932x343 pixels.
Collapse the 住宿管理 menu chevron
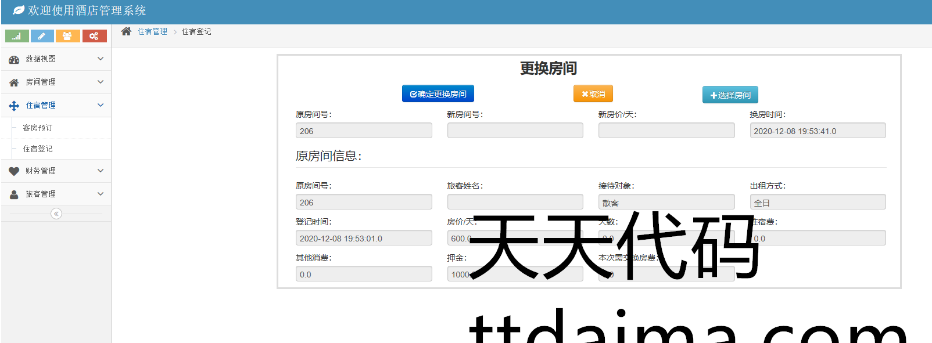101,105
